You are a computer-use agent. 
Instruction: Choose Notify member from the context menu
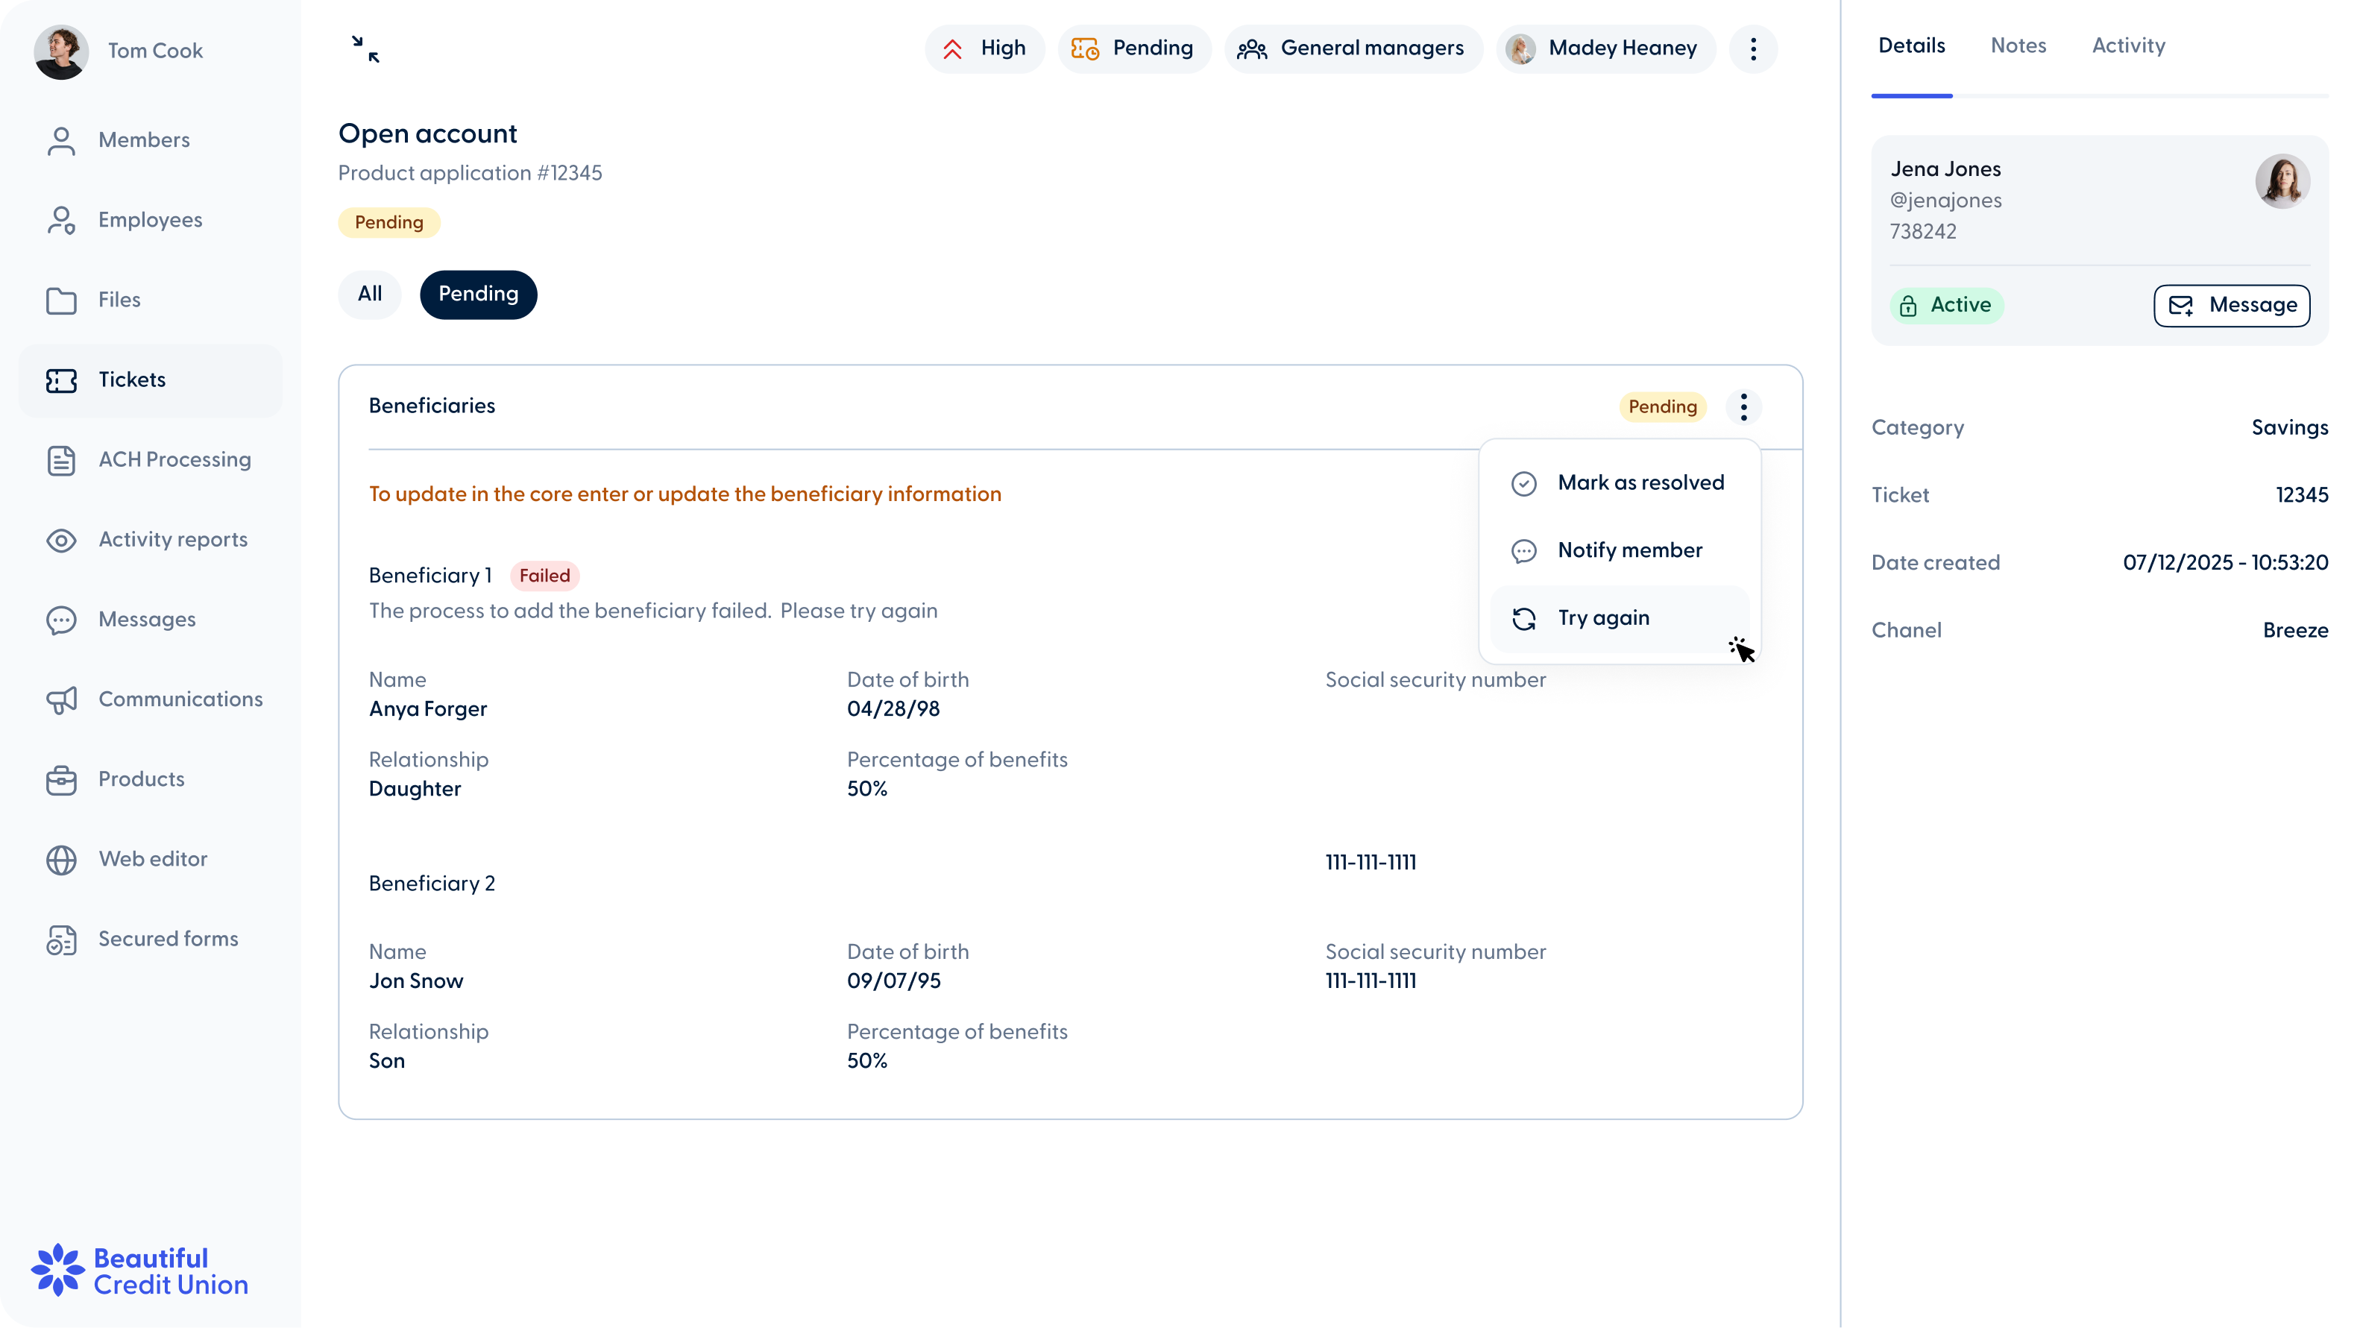pyautogui.click(x=1630, y=550)
